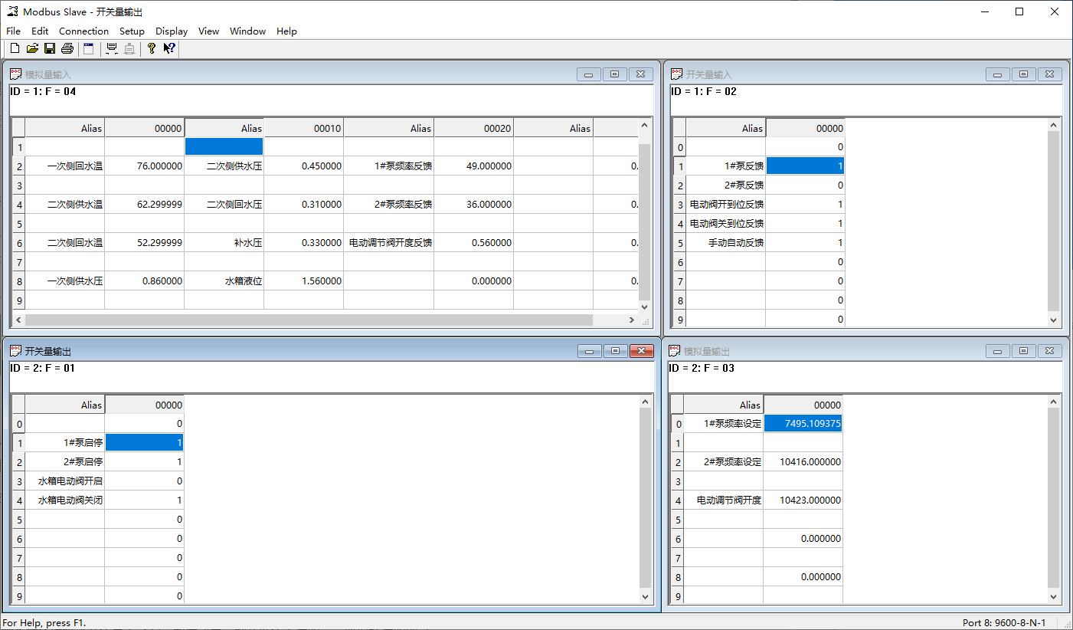Screen dimensions: 1073x630
Task: Select the 36.000000 value cell
Action: (x=473, y=204)
